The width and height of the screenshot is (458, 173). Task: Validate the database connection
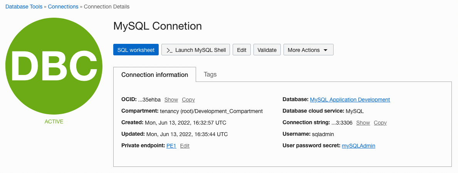(267, 50)
